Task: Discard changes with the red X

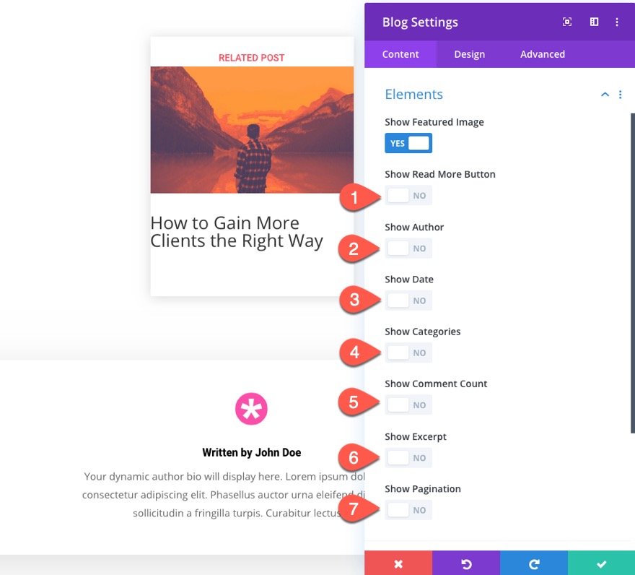Action: click(x=398, y=563)
